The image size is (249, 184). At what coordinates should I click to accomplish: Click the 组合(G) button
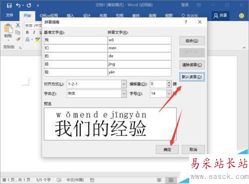(192, 41)
